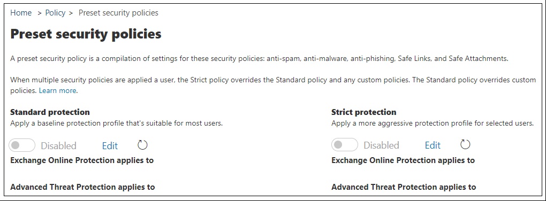Enable the Strict protection toggle

[x=345, y=145]
